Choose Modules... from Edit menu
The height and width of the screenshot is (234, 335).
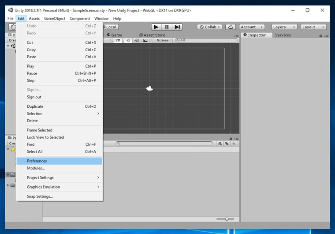pos(59,168)
